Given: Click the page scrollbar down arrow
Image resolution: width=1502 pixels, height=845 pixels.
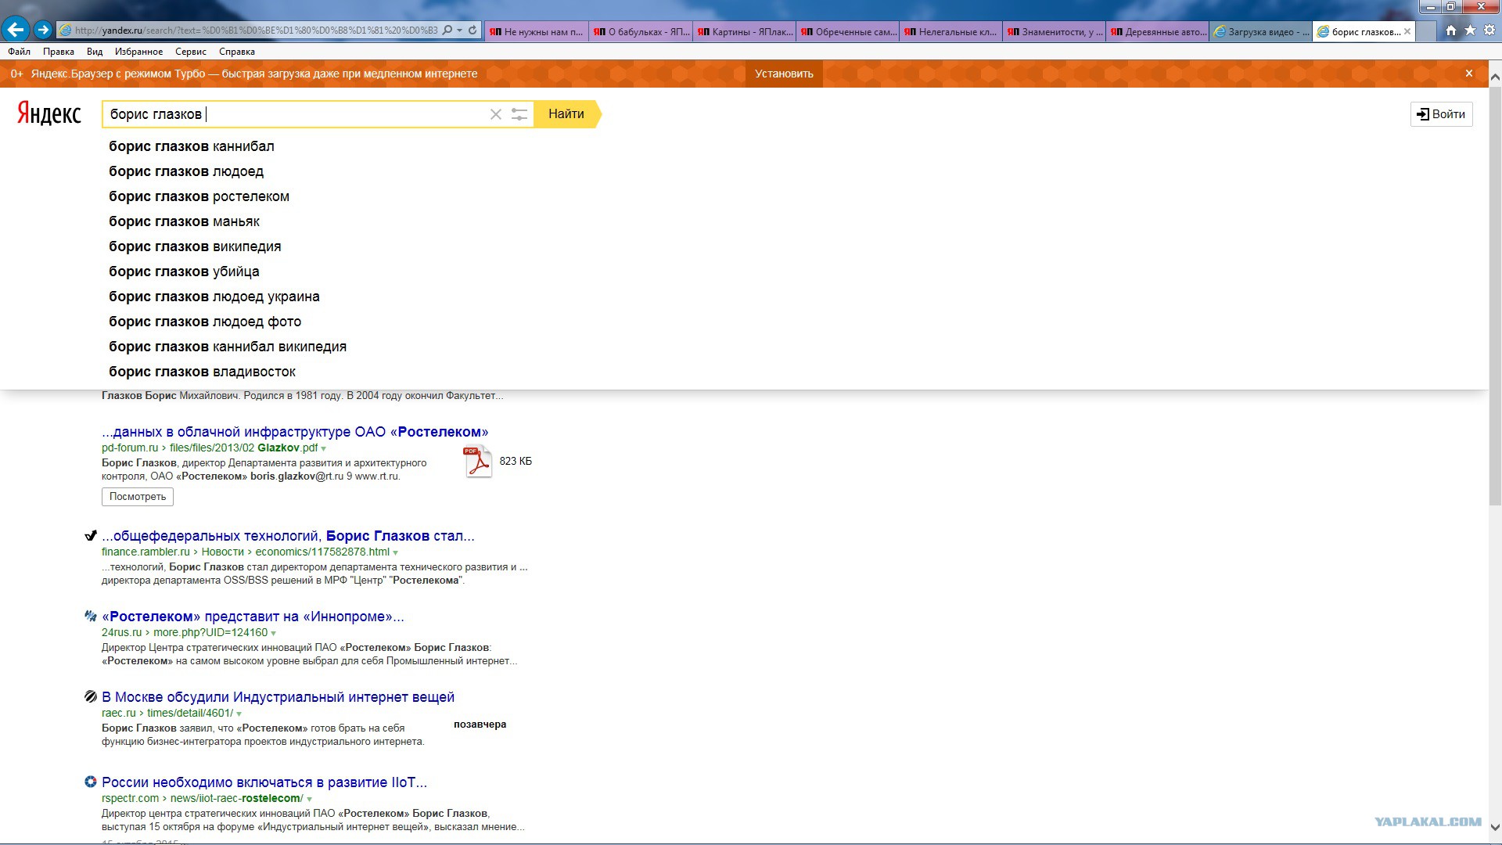Looking at the screenshot, I should (1495, 827).
